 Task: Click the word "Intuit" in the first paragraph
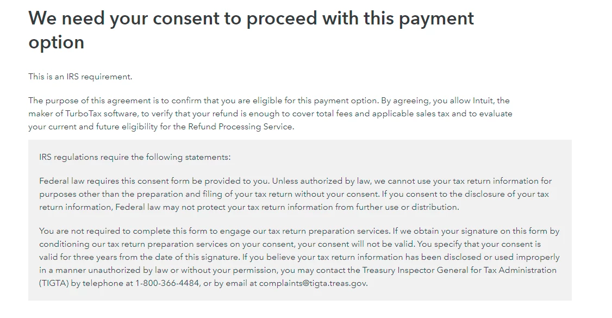[483, 101]
